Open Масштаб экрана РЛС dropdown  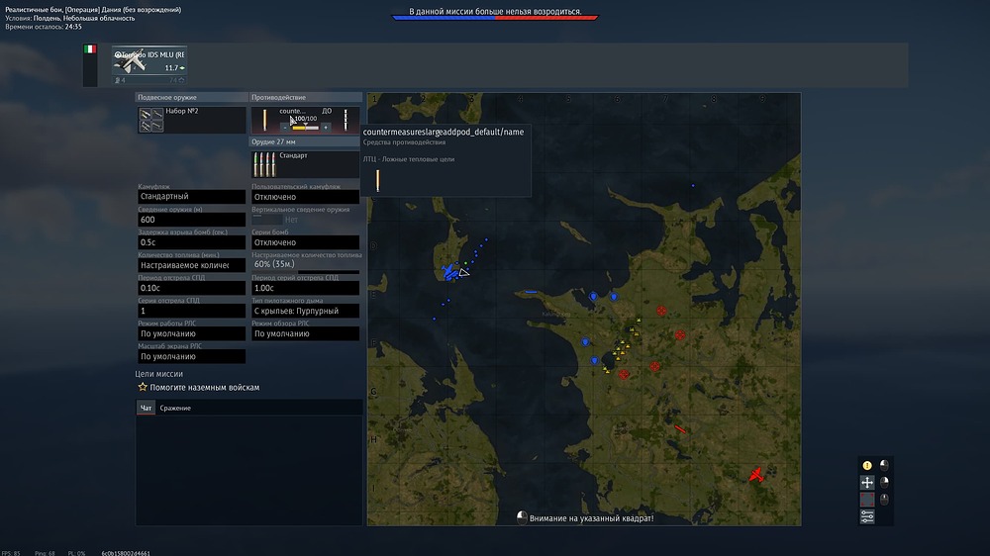click(191, 356)
